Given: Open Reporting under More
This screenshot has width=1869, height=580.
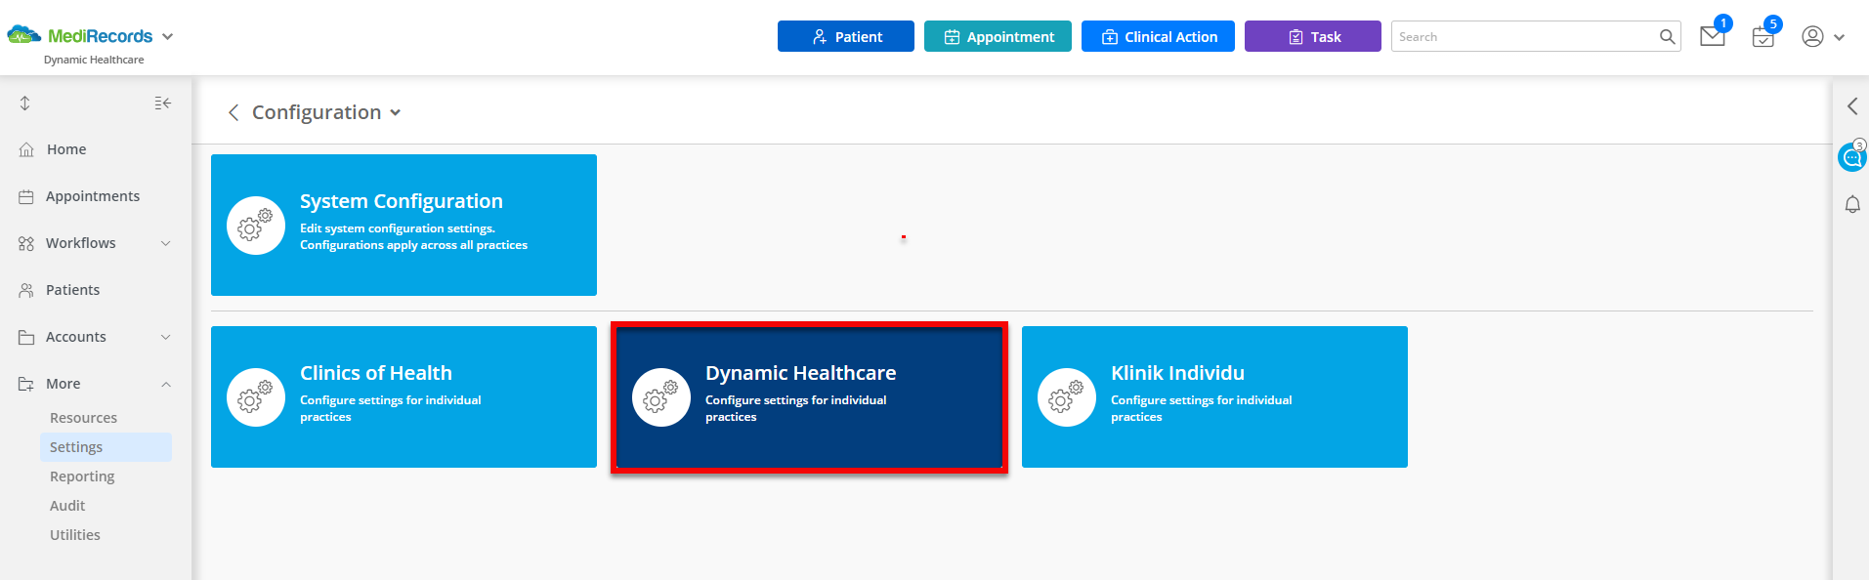Looking at the screenshot, I should tap(82, 476).
